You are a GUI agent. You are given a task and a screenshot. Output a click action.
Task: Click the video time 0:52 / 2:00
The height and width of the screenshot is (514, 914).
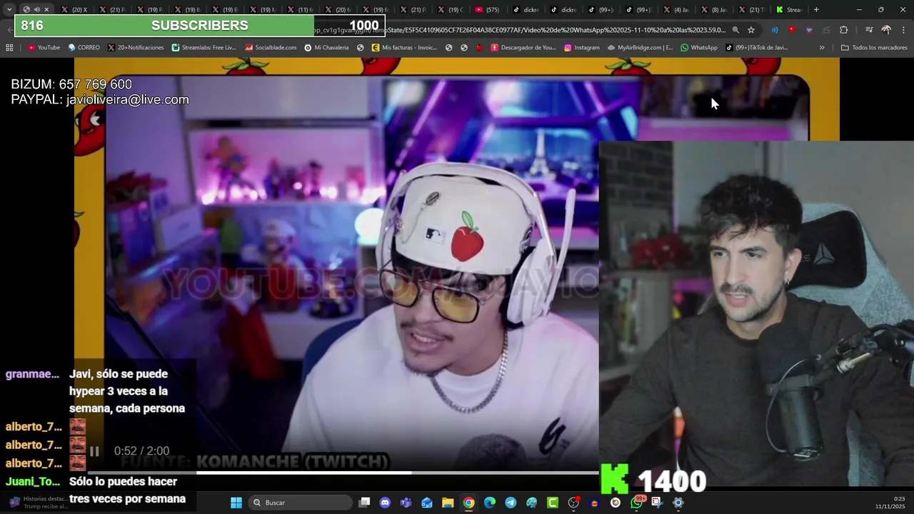141,451
